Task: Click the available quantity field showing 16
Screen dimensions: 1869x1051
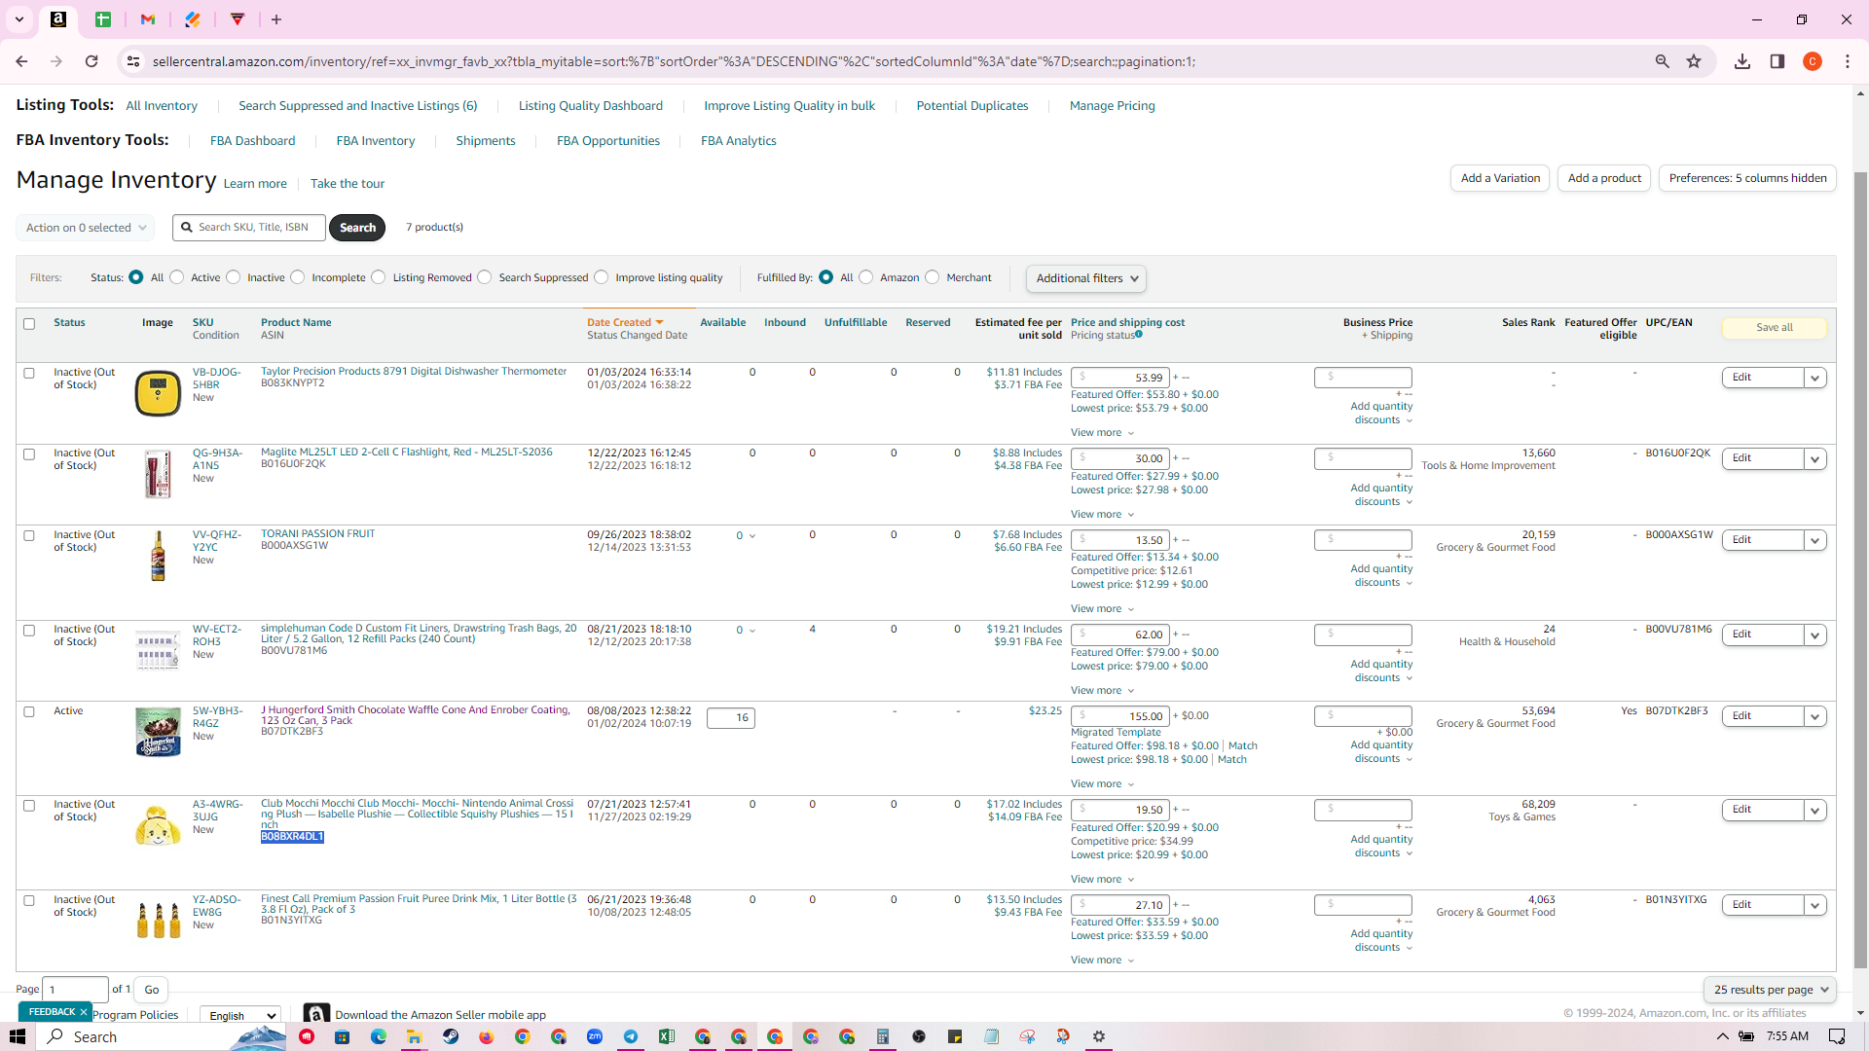Action: click(731, 718)
